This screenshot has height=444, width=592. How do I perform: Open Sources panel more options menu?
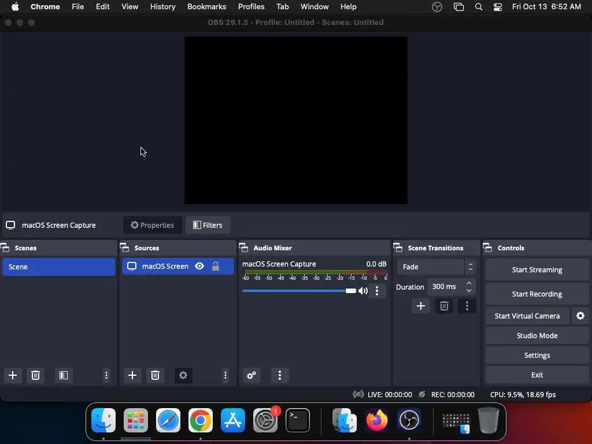[225, 375]
